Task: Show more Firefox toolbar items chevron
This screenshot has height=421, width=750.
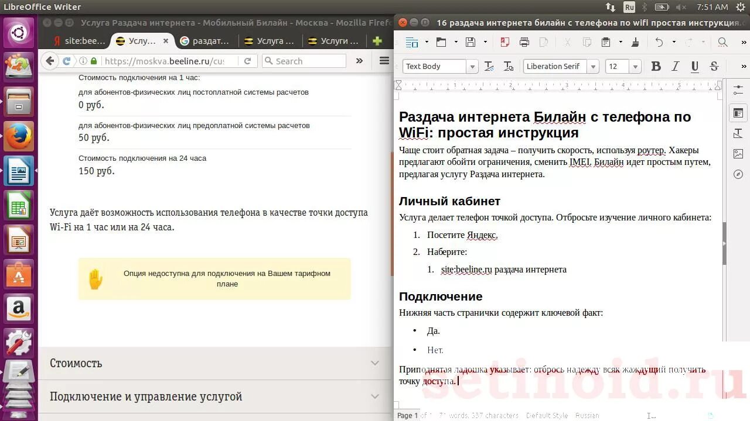Action: 360,61
